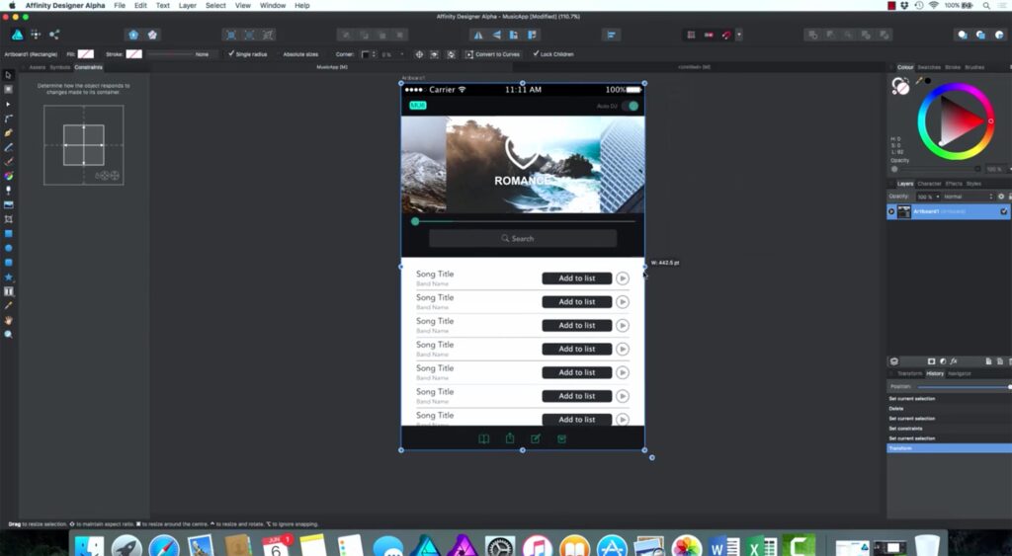Click the colour picker eyedropper icon
Screen dimensions: 1012x556
pyautogui.click(x=919, y=80)
